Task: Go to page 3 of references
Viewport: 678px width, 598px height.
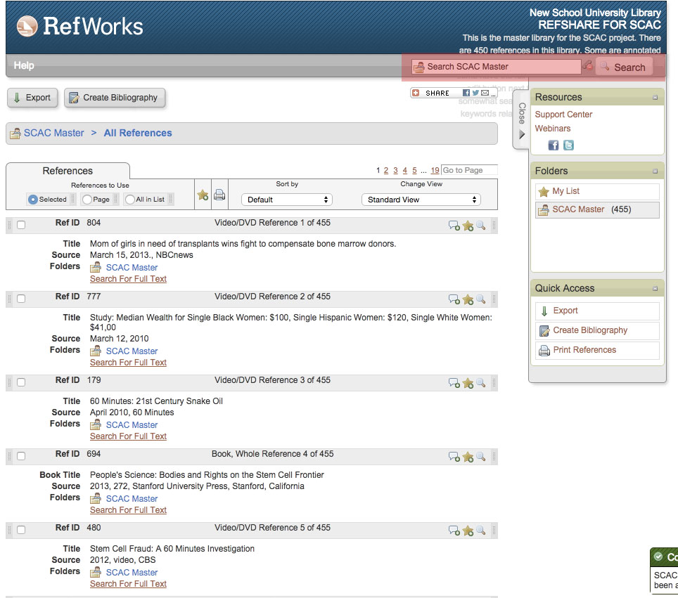Action: tap(396, 170)
